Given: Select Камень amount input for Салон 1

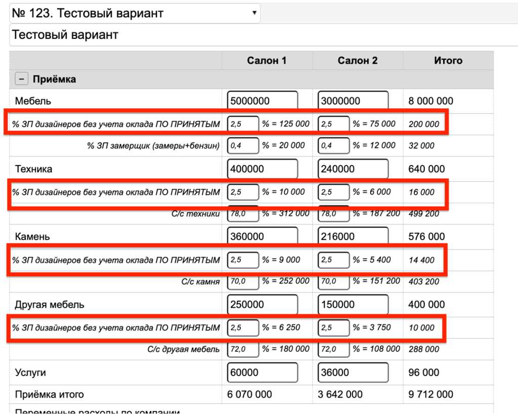Looking at the screenshot, I should (263, 236).
